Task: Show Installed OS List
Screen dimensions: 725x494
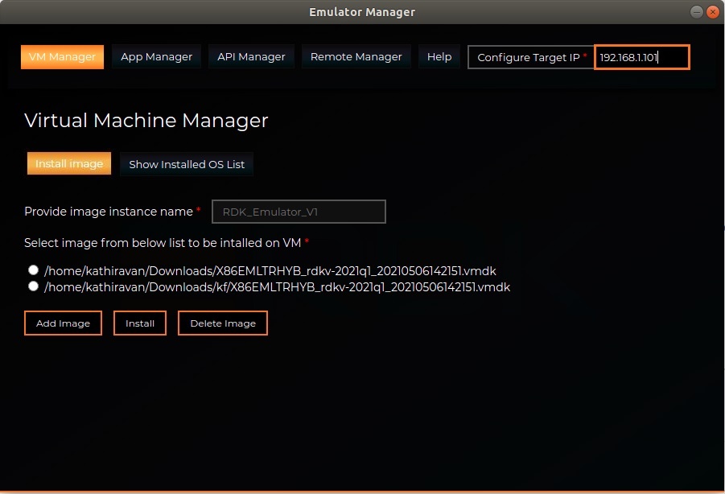Action: click(187, 164)
